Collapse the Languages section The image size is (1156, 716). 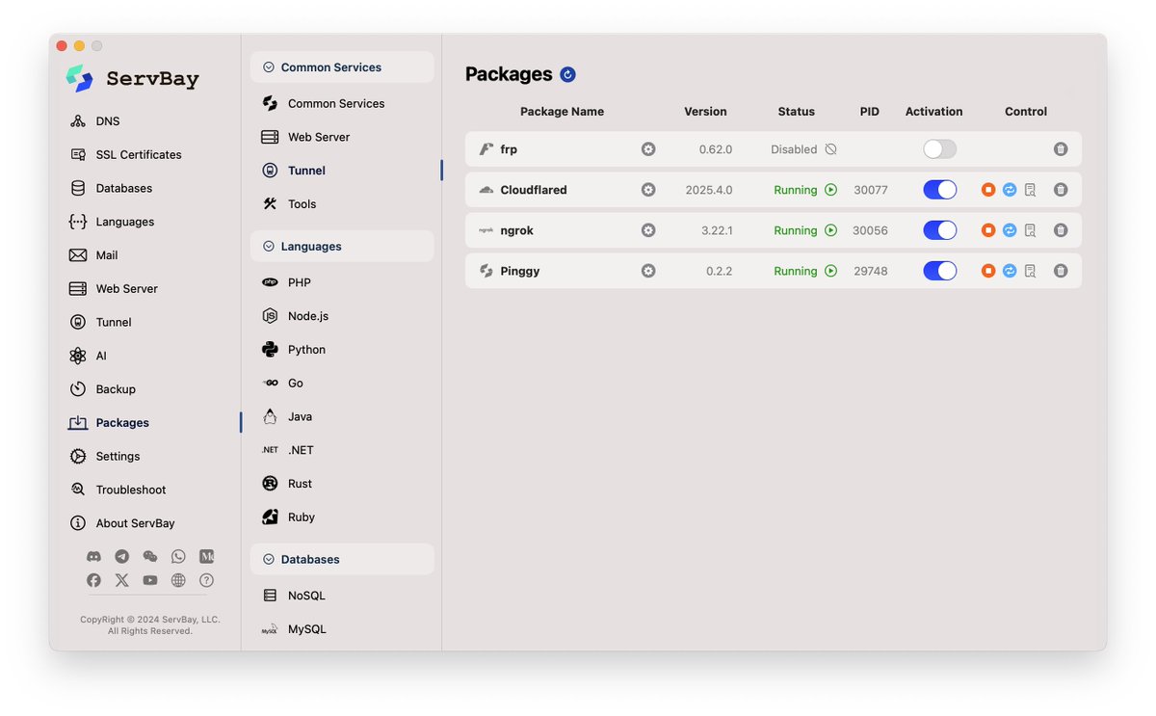click(x=342, y=247)
